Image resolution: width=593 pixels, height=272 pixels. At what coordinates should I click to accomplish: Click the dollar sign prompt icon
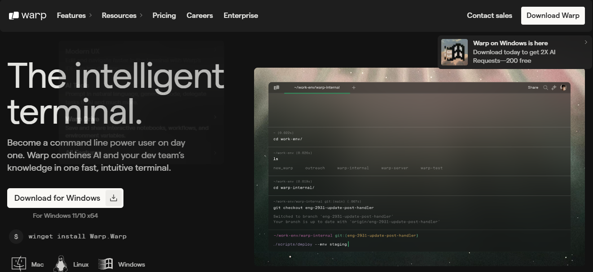16,236
